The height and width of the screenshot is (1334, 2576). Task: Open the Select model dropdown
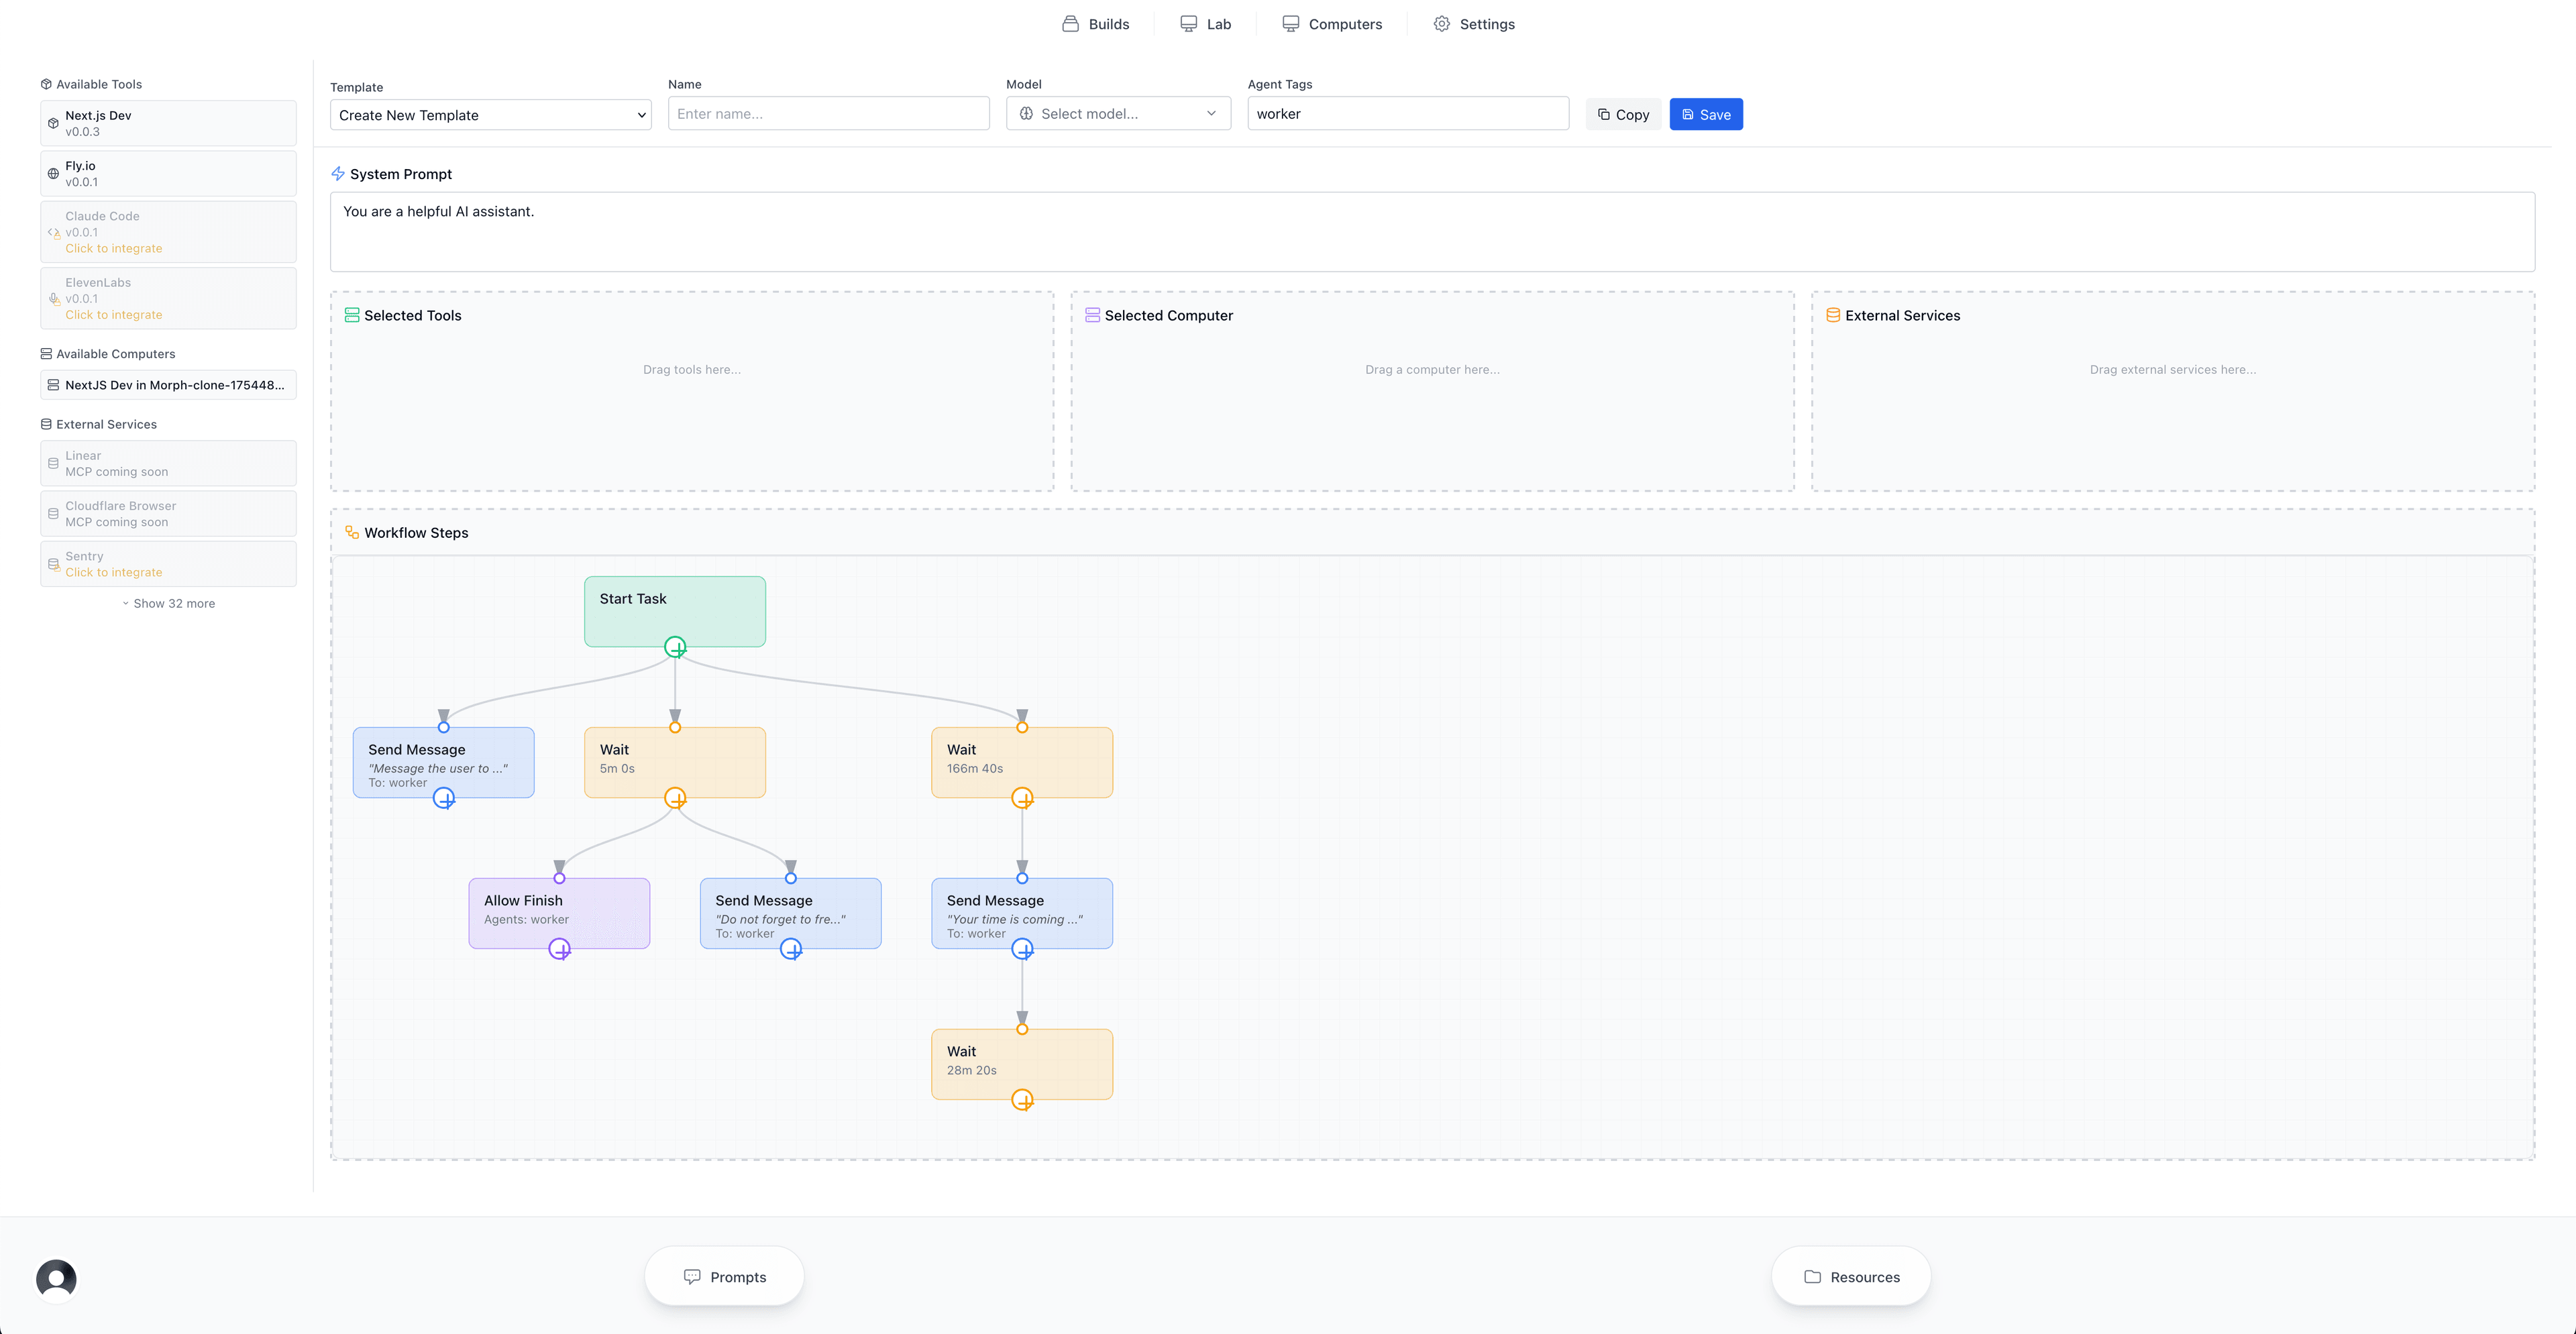tap(1118, 114)
